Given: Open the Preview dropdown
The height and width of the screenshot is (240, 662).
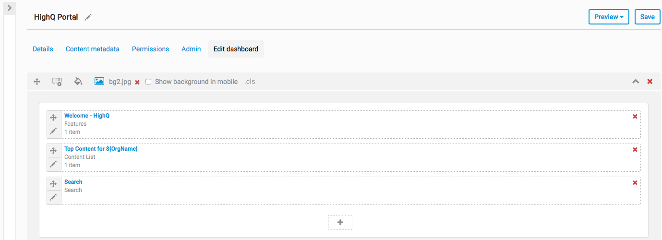Looking at the screenshot, I should pyautogui.click(x=609, y=17).
